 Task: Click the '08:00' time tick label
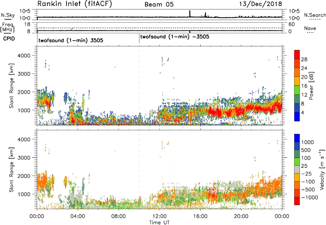(119, 216)
